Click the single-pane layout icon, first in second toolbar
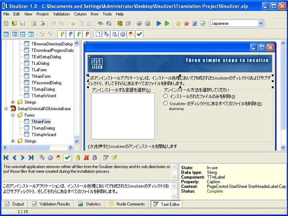The width and height of the screenshot is (288, 216). tap(6, 34)
